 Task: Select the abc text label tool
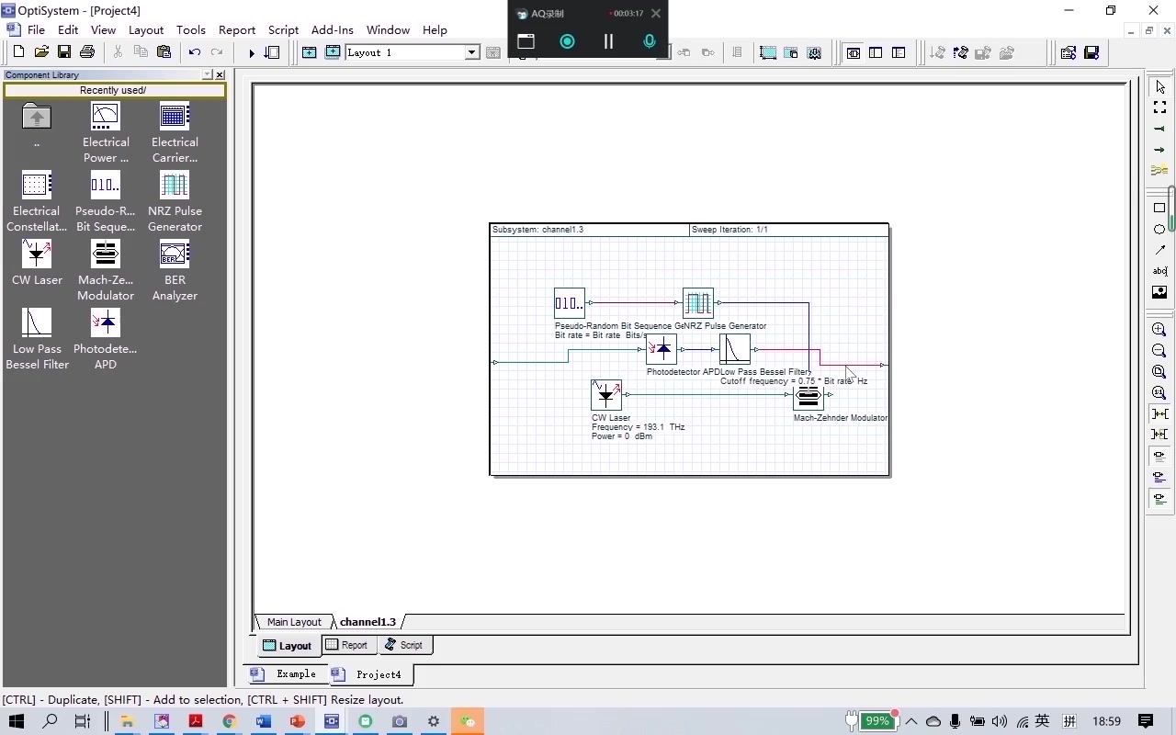click(1159, 271)
